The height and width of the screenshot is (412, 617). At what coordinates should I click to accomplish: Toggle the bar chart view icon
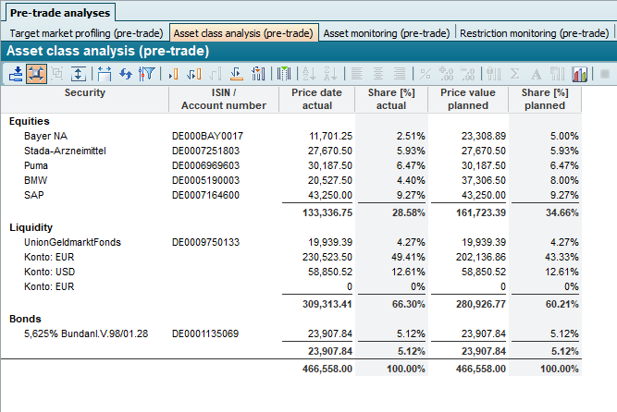pos(581,74)
